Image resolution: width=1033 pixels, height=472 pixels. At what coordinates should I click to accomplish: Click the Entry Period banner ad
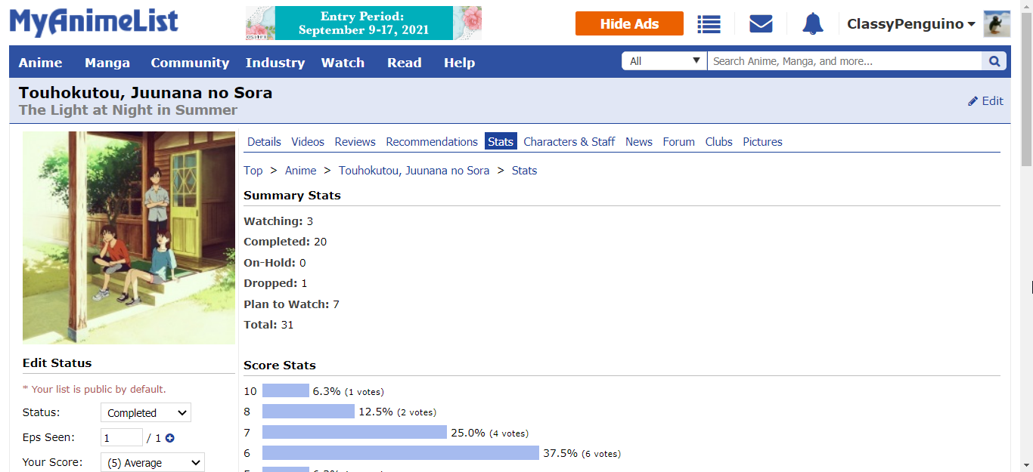pyautogui.click(x=364, y=23)
